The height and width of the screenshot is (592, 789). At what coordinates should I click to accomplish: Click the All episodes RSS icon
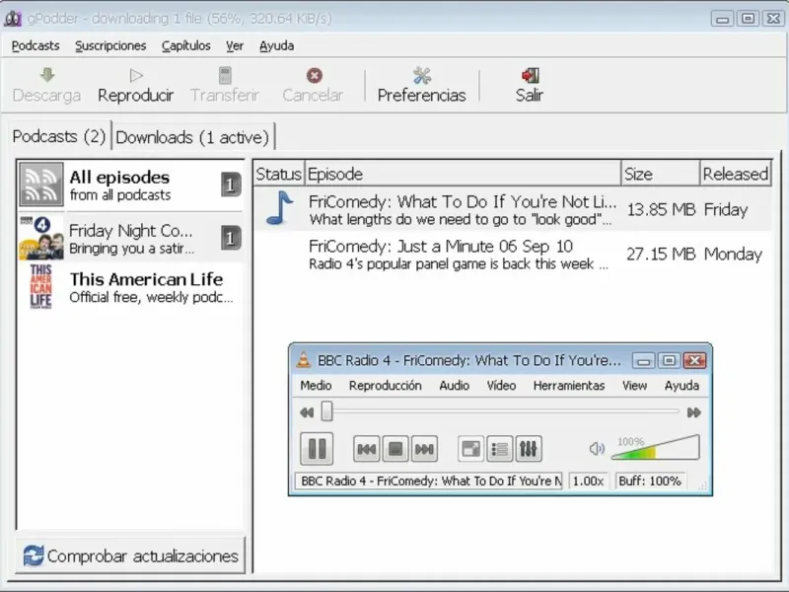41,185
